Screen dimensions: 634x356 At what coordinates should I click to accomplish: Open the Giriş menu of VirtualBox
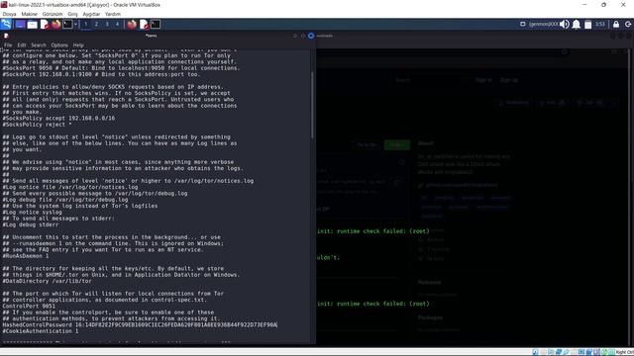(x=72, y=14)
